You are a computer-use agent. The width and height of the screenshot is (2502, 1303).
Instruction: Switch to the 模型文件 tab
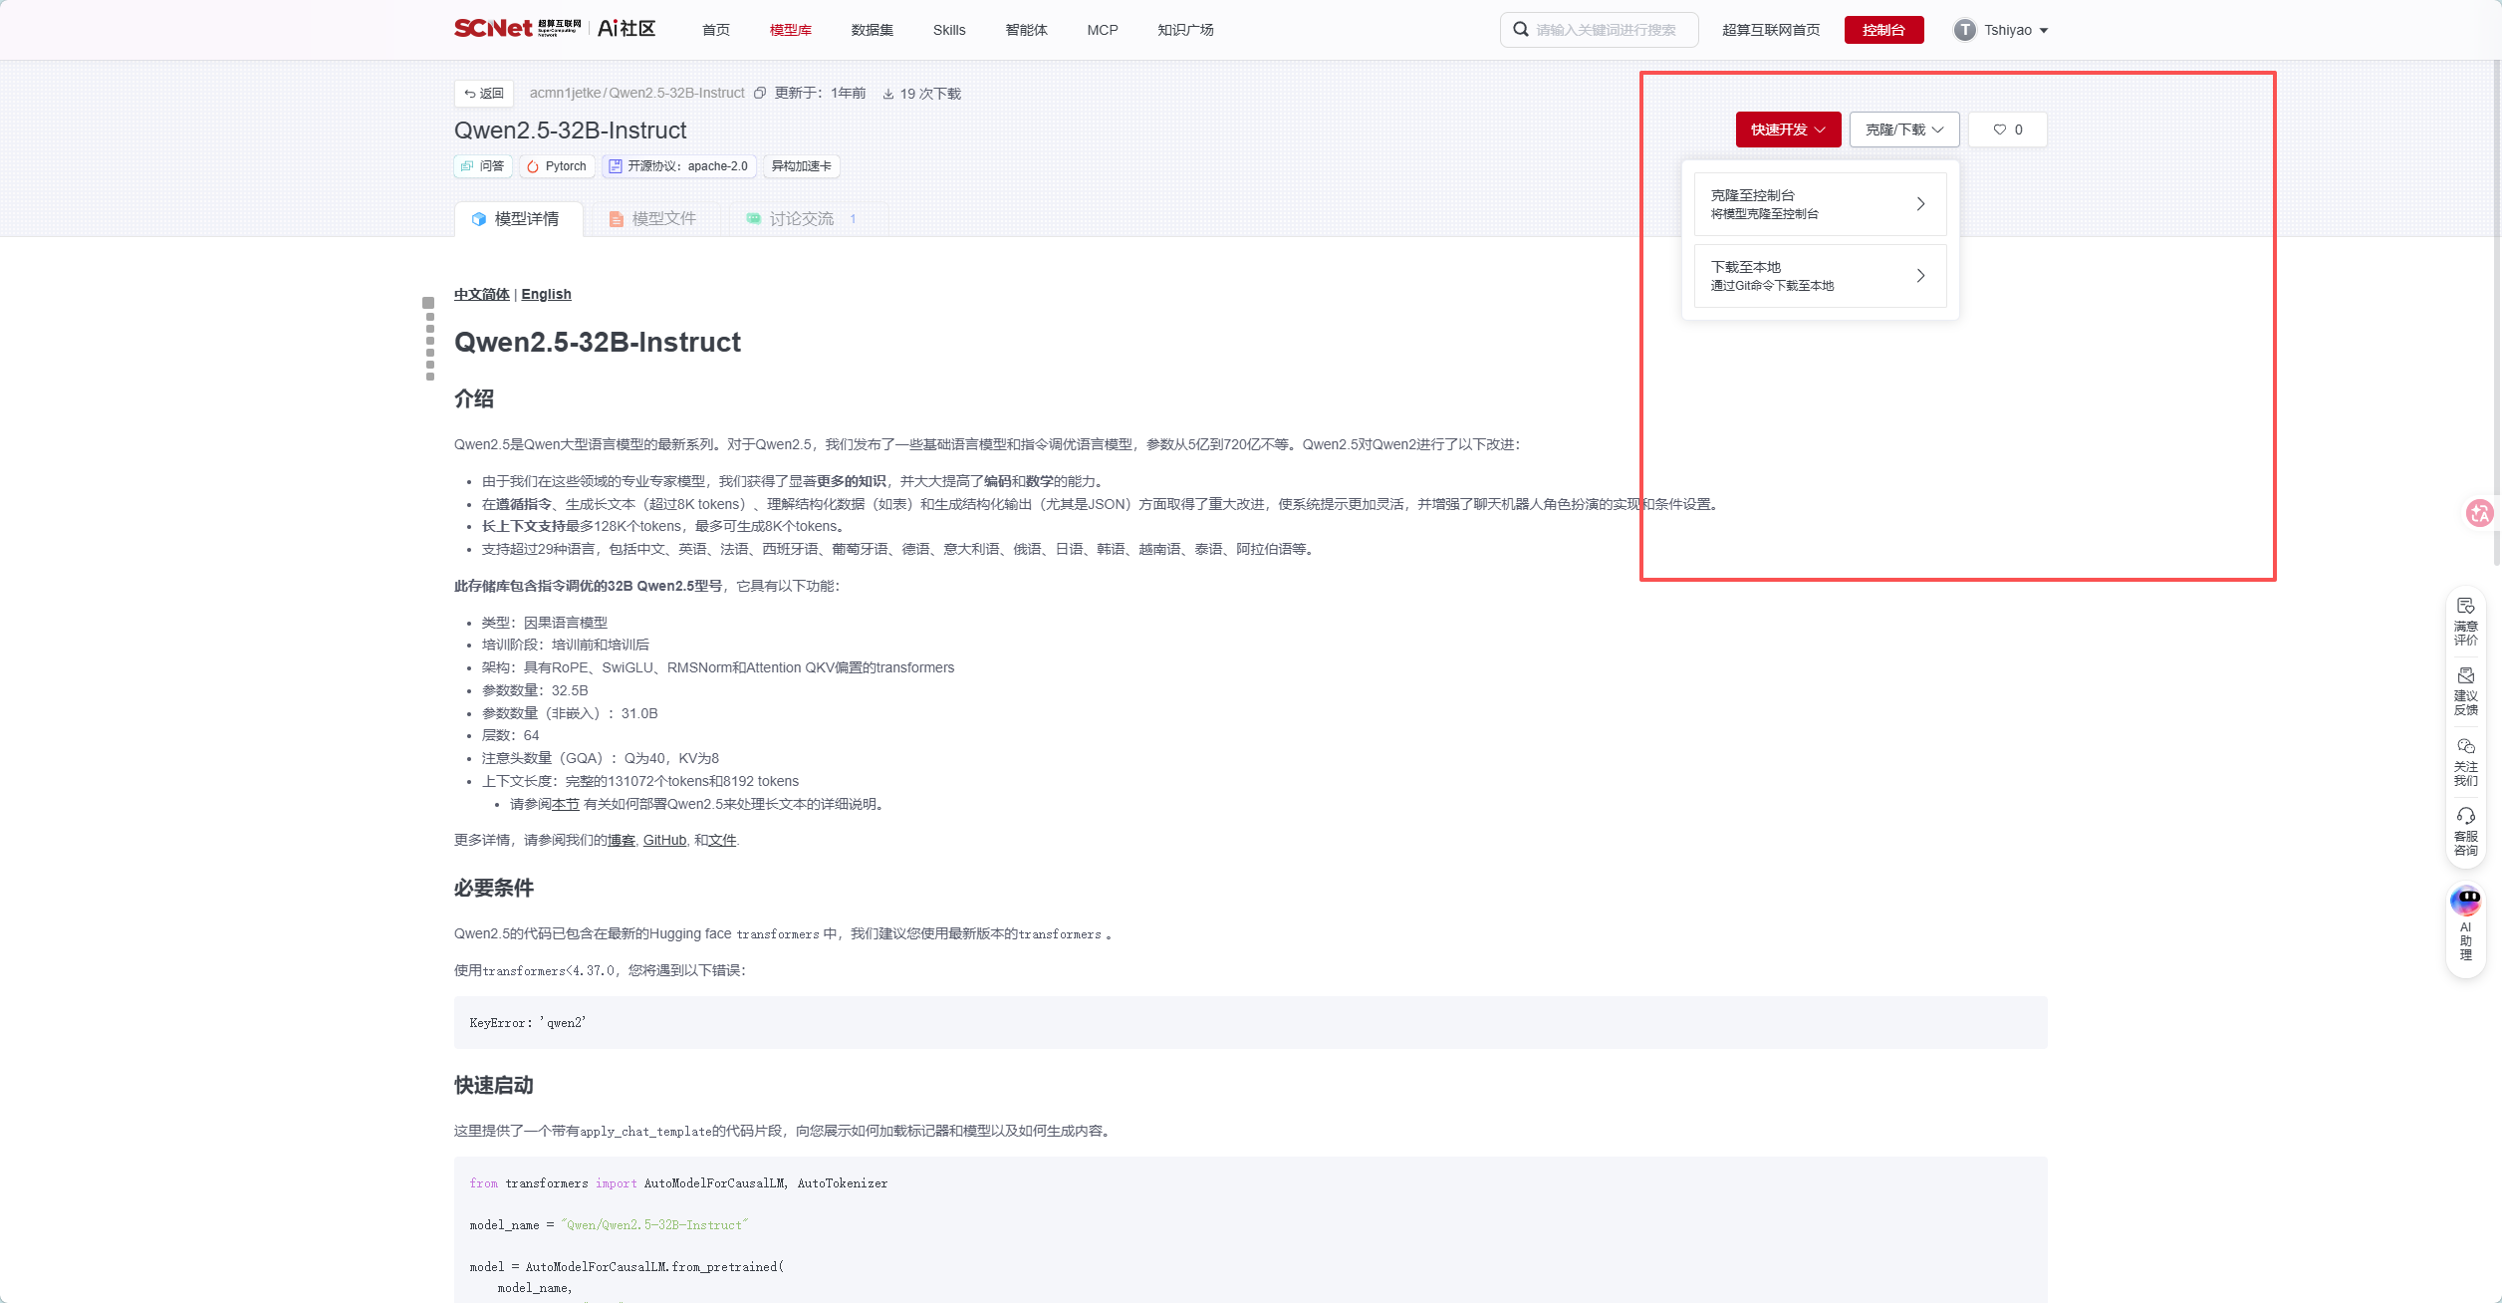coord(652,219)
